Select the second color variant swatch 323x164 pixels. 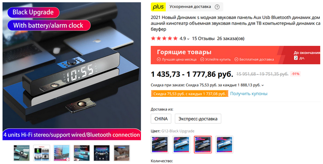point(181,145)
